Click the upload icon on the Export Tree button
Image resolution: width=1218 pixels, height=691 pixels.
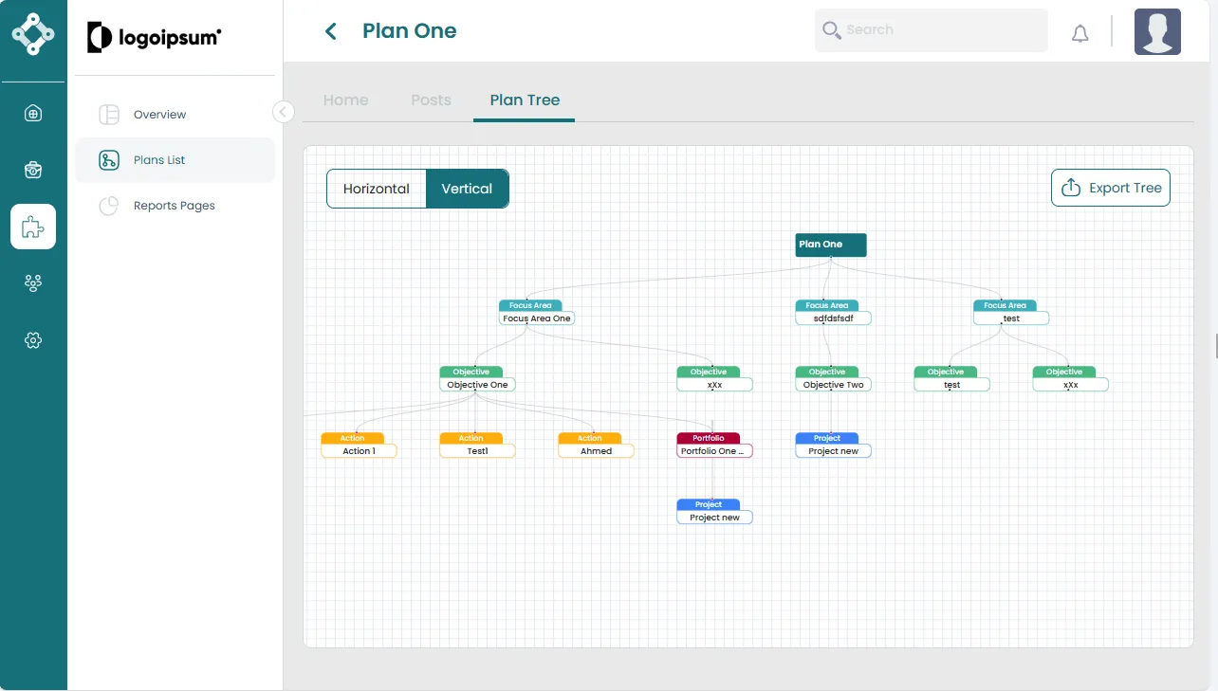click(1071, 188)
